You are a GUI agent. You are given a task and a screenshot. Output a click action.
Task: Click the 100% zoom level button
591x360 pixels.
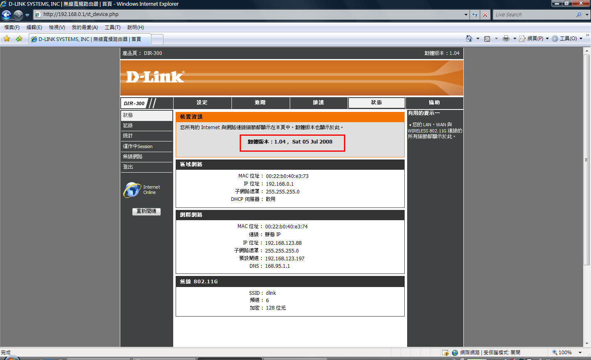[562, 353]
